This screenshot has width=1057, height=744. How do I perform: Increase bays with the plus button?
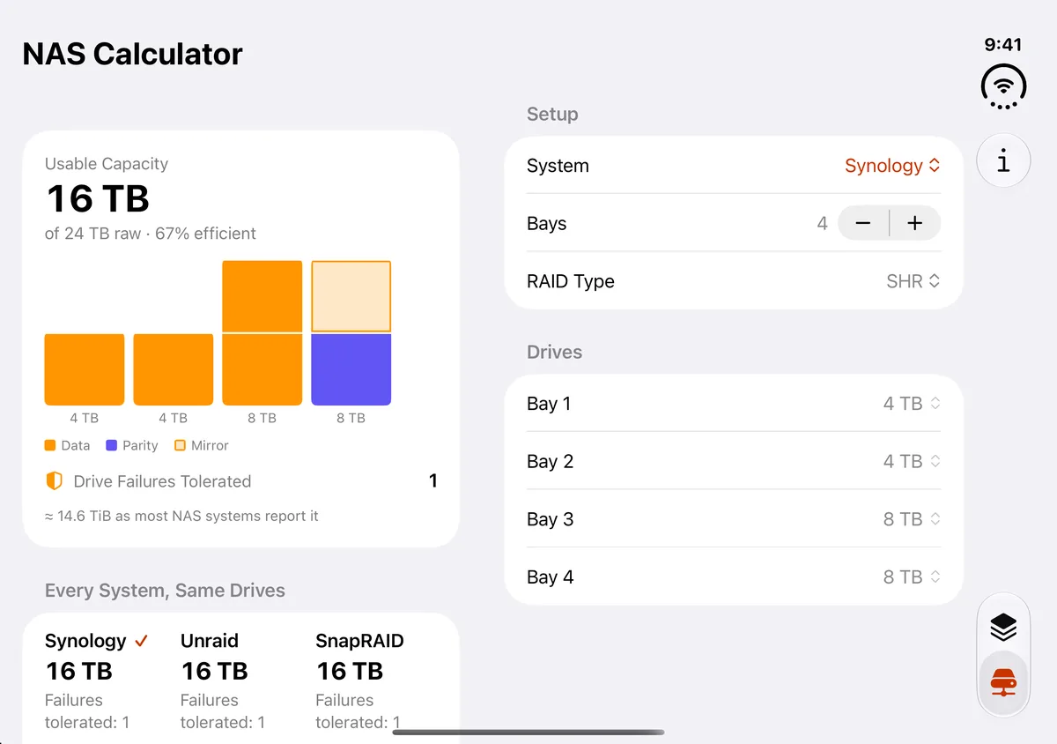tap(915, 224)
